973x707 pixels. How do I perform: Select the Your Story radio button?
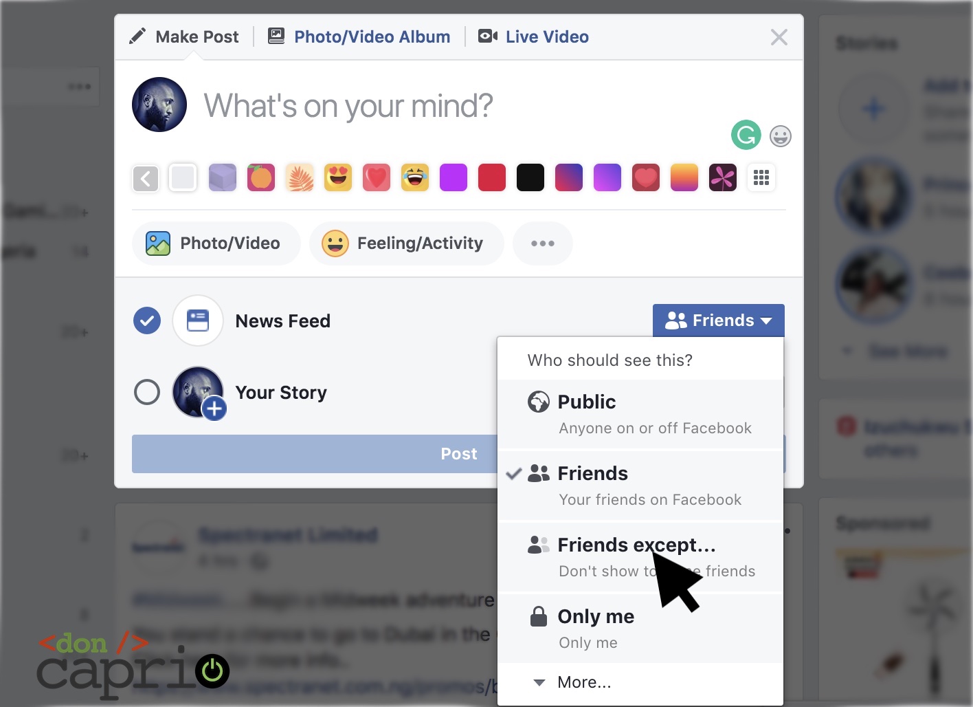[x=147, y=392]
